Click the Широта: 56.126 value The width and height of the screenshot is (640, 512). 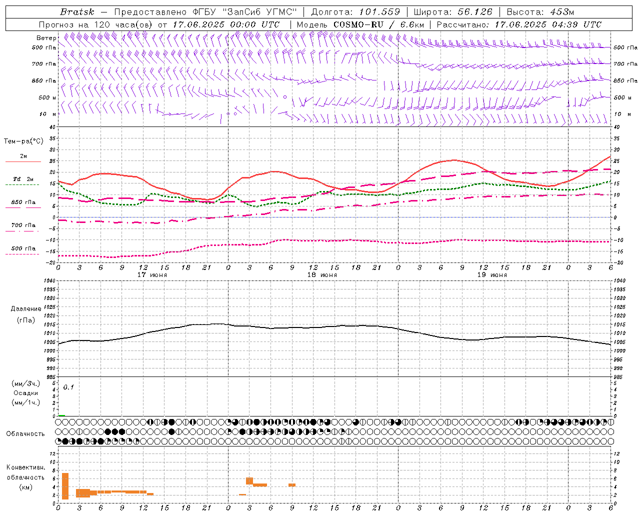[453, 12]
